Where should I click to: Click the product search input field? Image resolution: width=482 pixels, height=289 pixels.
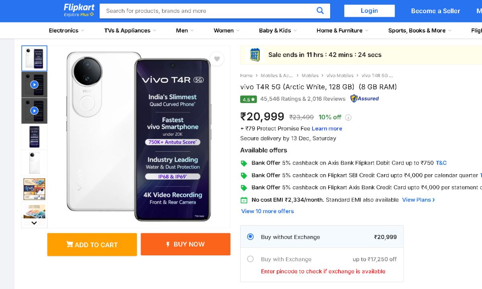pyautogui.click(x=209, y=11)
